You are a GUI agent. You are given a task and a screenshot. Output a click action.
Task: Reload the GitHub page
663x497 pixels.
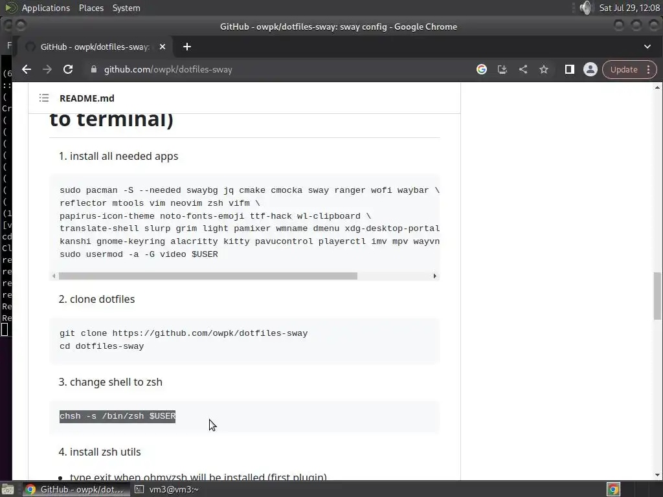(68, 69)
